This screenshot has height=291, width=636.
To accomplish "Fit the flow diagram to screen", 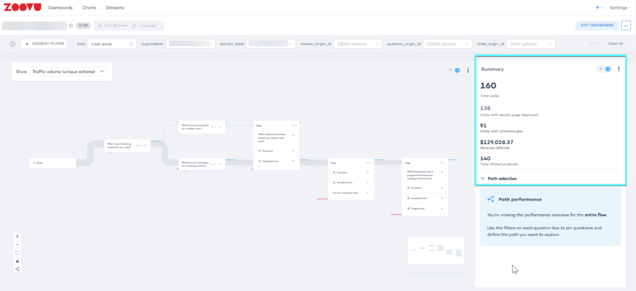I will tap(17, 252).
